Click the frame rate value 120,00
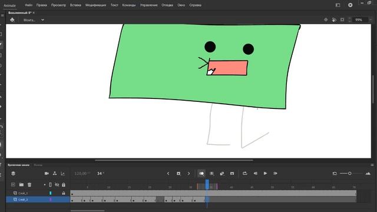This screenshot has width=377, height=212. (x=81, y=173)
